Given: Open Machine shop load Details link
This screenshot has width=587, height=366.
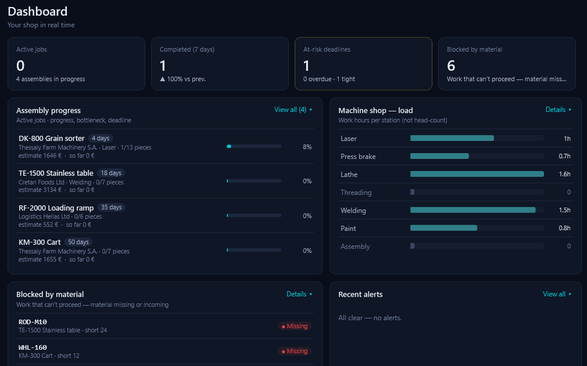Looking at the screenshot, I should point(559,110).
